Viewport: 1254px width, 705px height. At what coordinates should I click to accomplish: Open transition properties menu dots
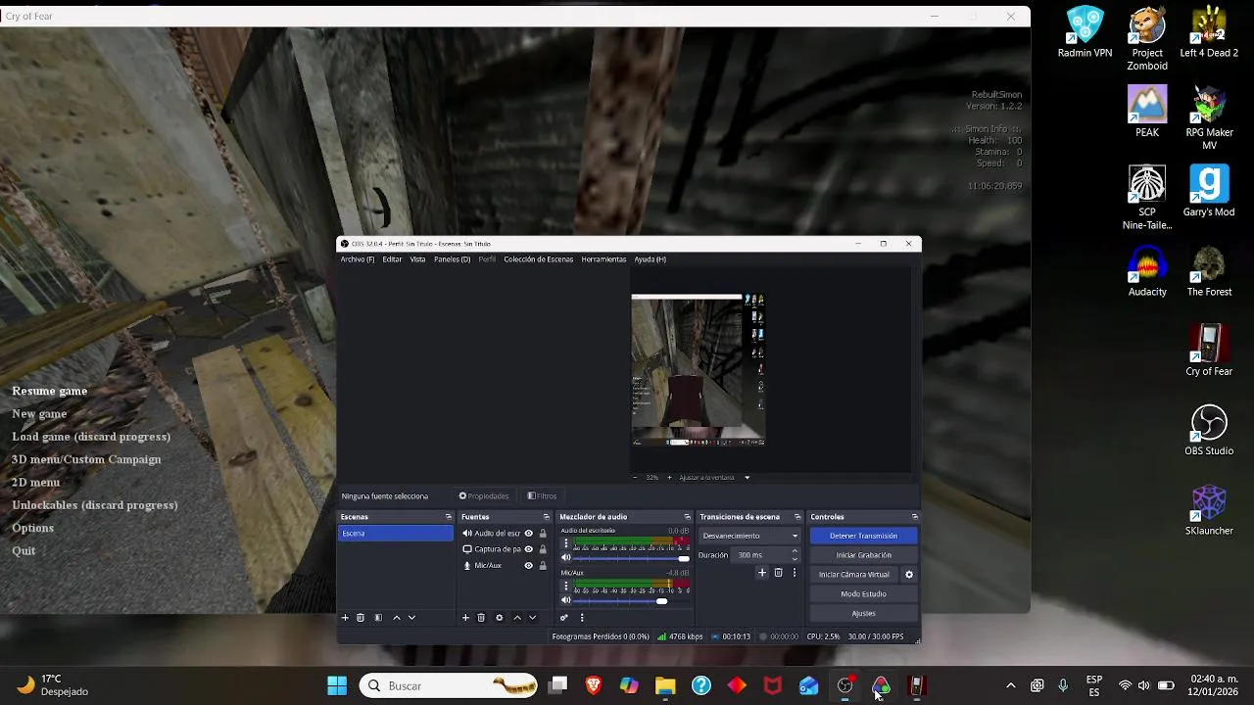click(795, 573)
